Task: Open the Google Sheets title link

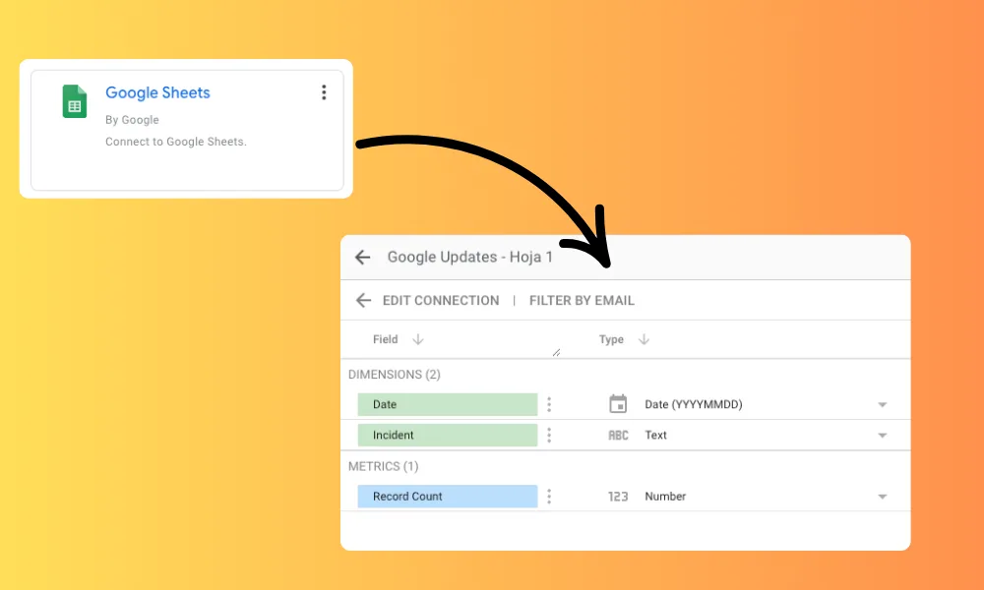Action: coord(157,92)
